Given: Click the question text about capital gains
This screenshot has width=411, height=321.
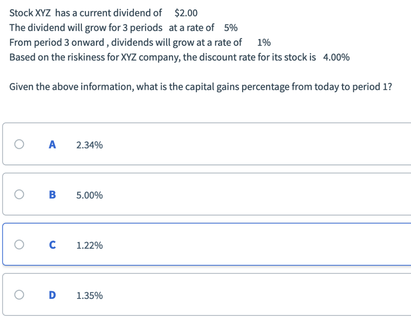Looking at the screenshot, I should (201, 87).
